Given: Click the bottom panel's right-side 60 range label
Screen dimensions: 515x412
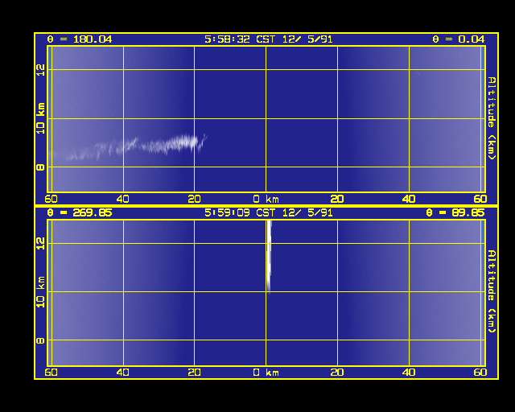Looking at the screenshot, I should (480, 373).
